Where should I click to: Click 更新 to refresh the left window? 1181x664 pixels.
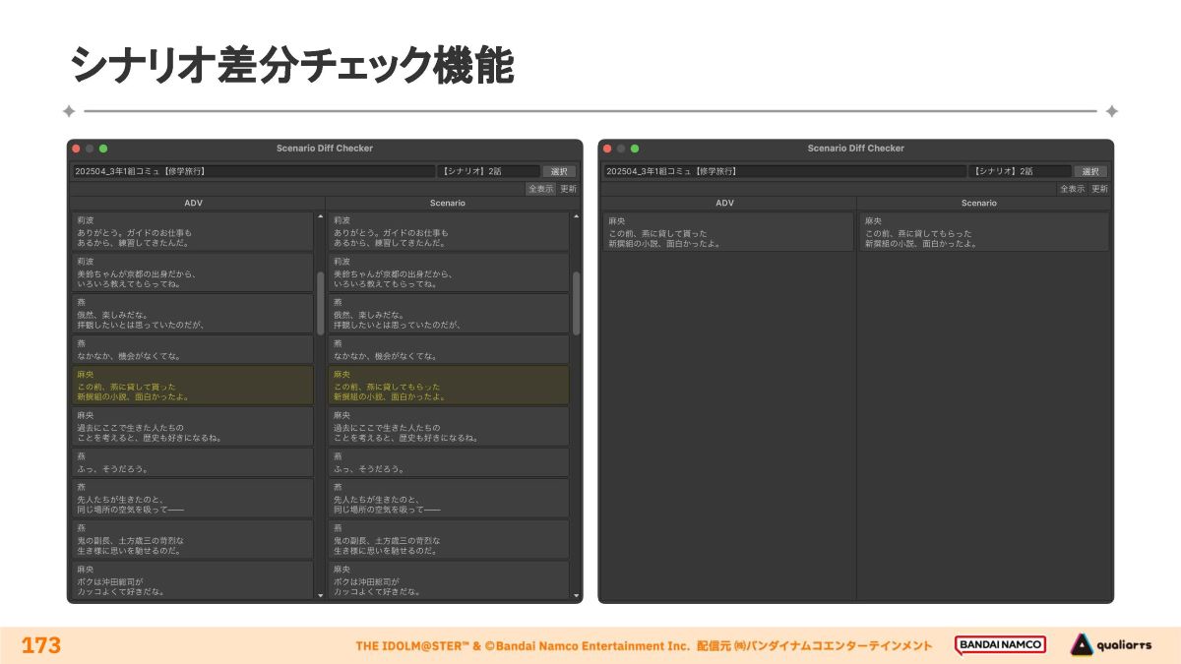point(569,189)
